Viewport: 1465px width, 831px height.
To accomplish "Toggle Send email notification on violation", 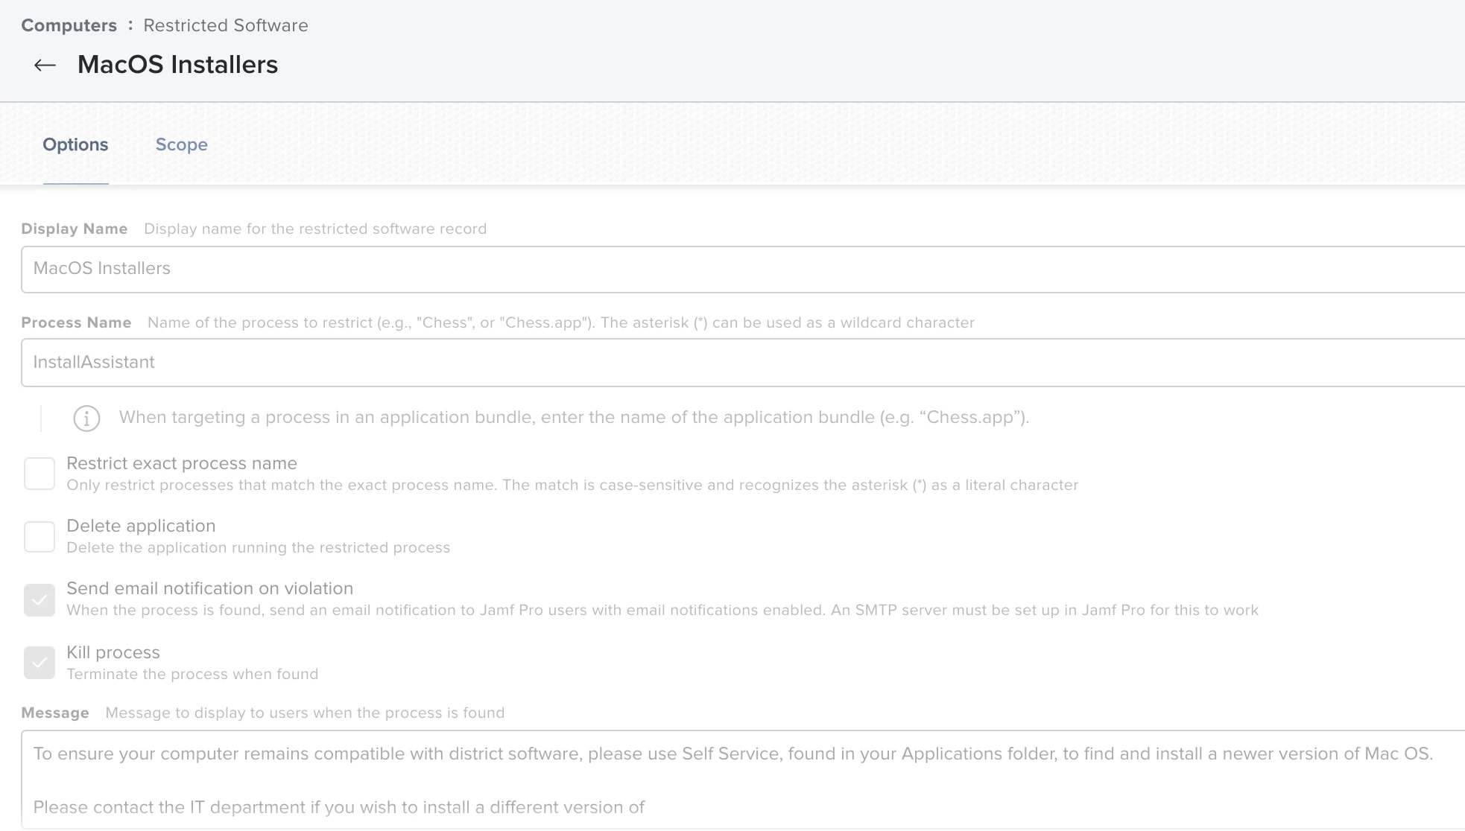I will coord(39,600).
